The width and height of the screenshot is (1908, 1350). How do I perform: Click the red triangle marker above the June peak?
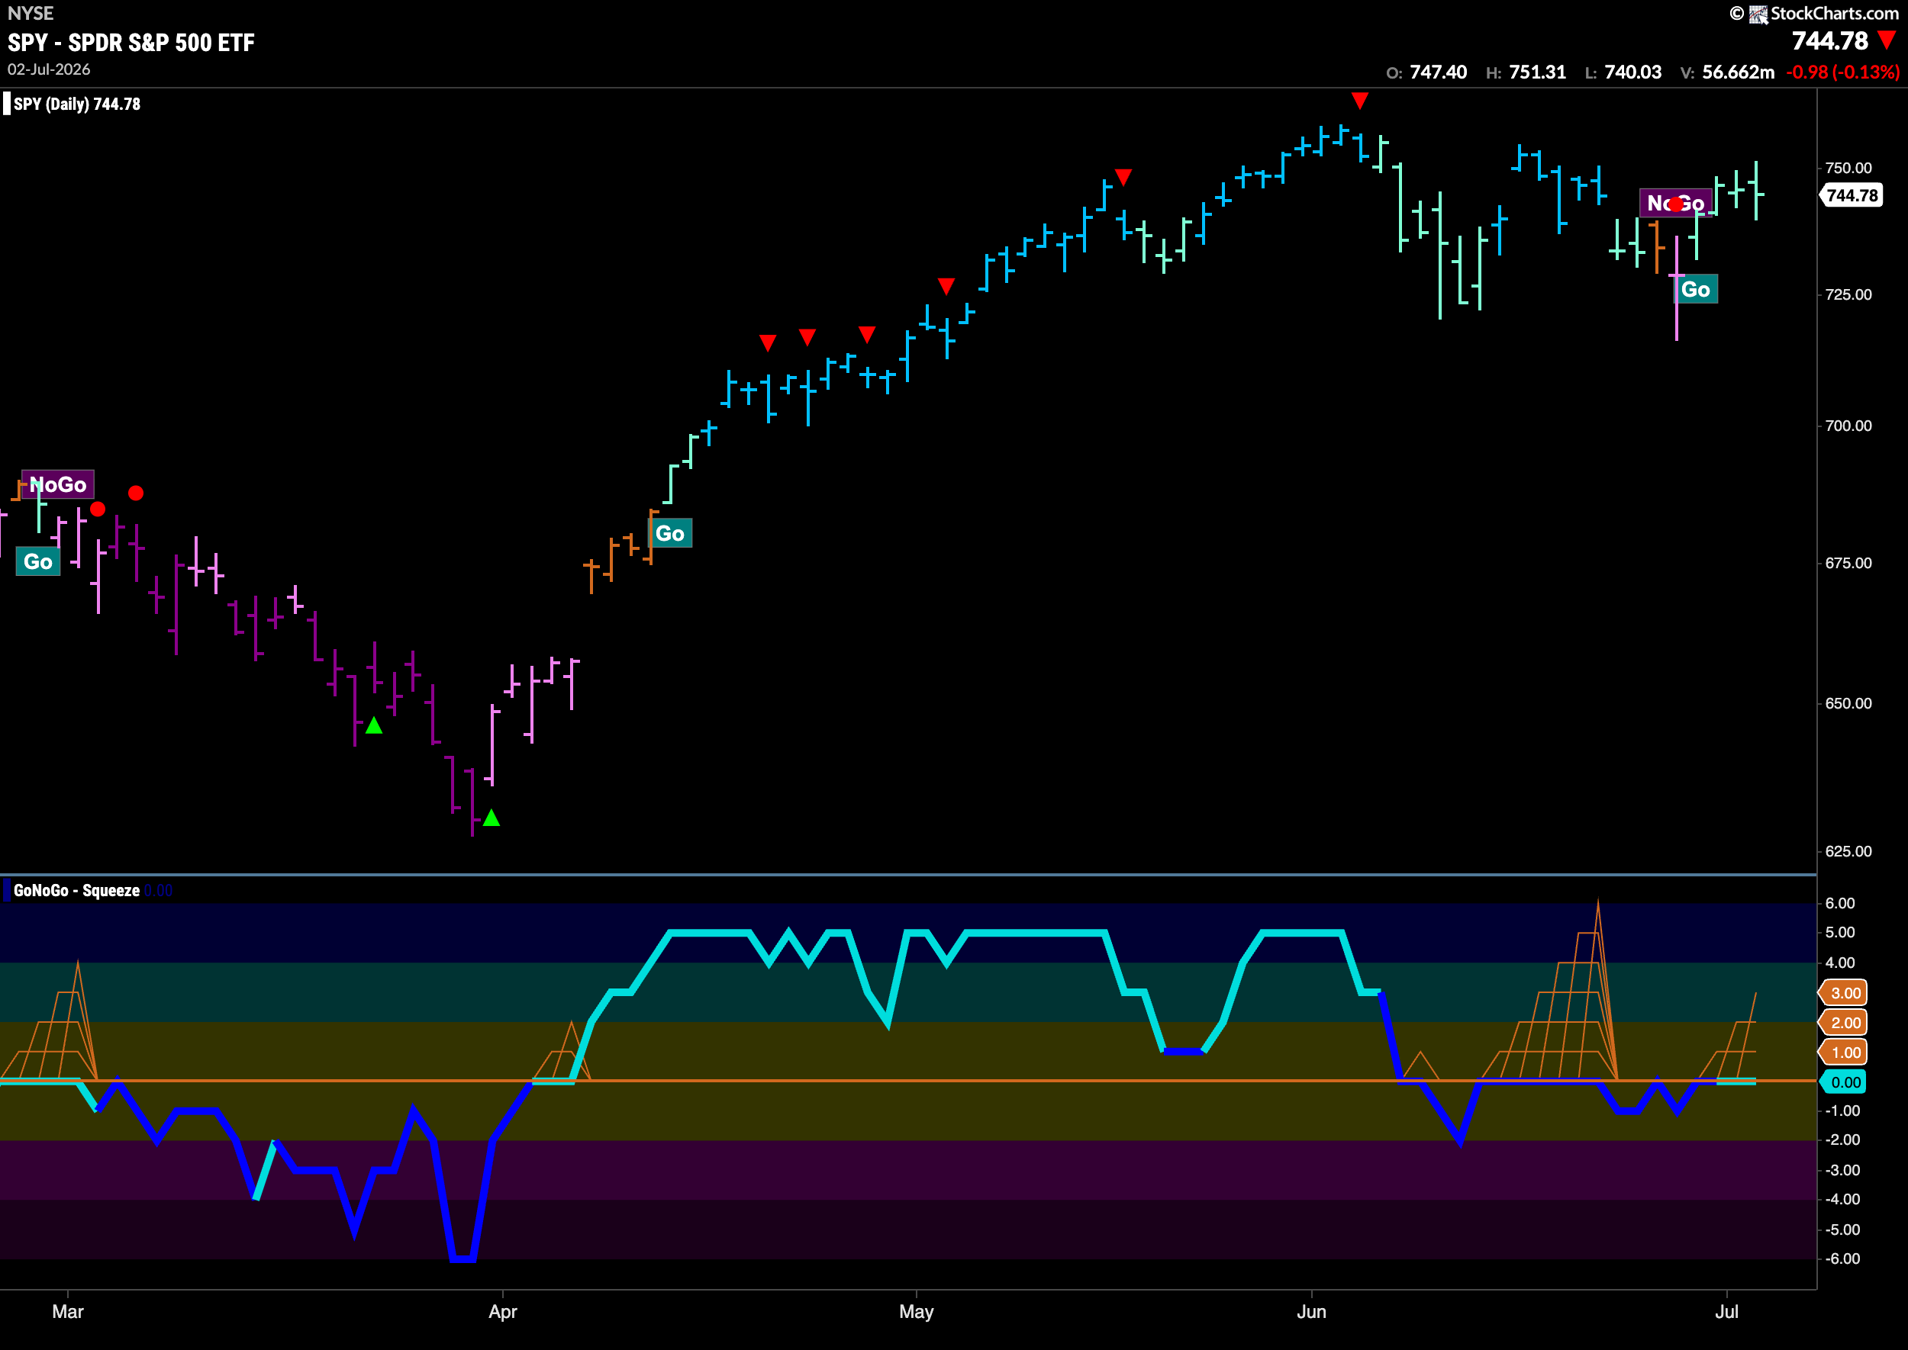(x=1360, y=101)
